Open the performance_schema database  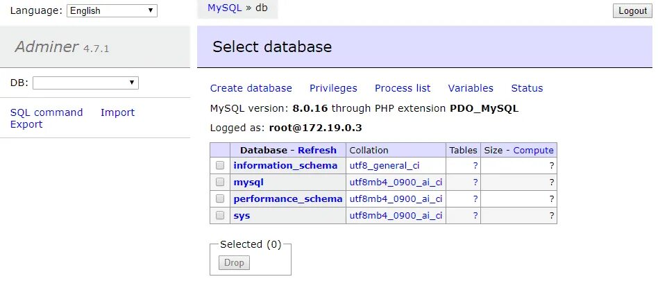click(288, 198)
